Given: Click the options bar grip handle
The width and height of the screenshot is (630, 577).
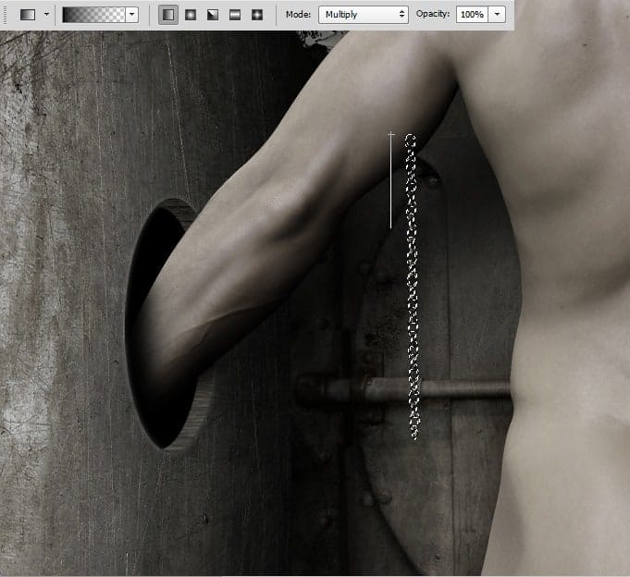Looking at the screenshot, I should click(x=6, y=15).
